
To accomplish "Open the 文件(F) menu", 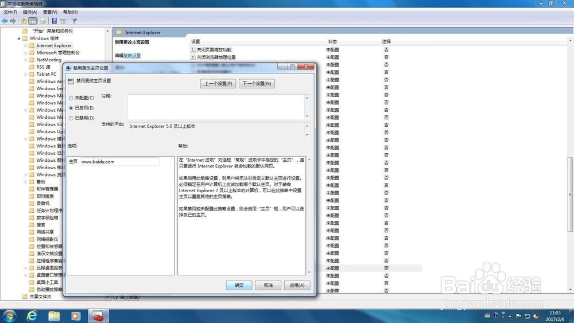I will [x=10, y=12].
